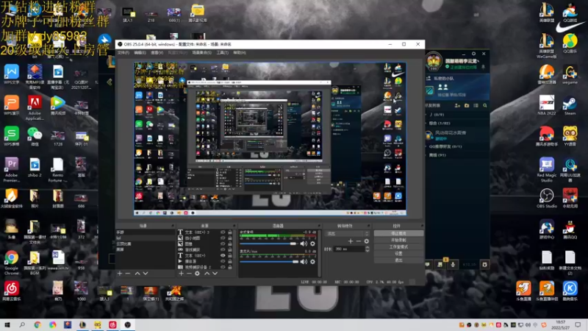The image size is (588, 331).
Task: Remove scene transition with minus icon
Action: pos(359,241)
